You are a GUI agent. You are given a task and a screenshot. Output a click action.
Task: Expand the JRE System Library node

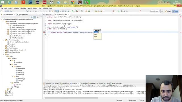point(4,50)
